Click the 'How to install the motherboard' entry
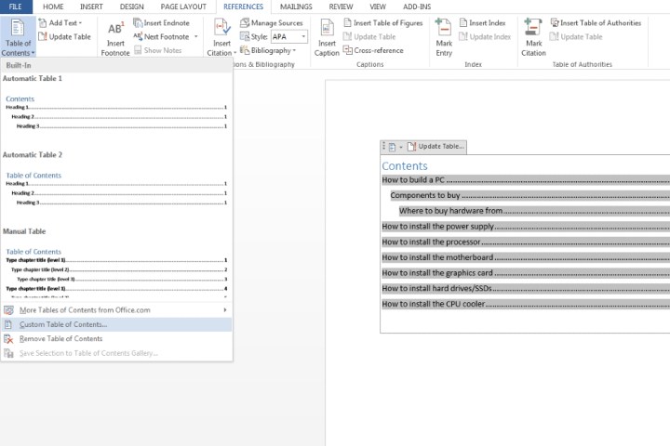 437,257
